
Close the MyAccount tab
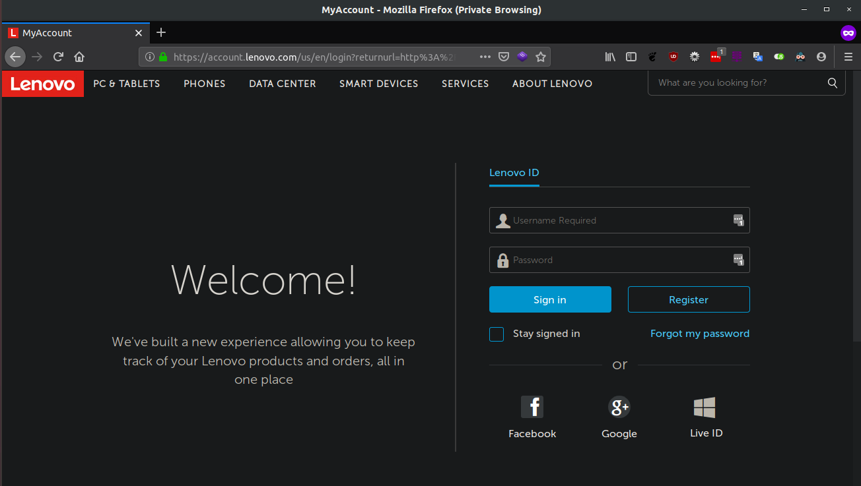[x=139, y=33]
